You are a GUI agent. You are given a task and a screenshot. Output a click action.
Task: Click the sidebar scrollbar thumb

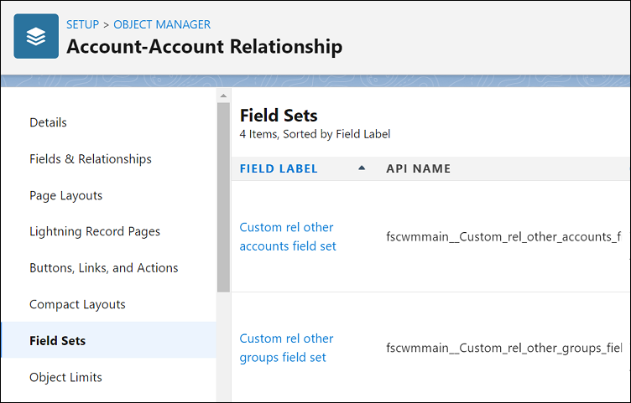223,197
